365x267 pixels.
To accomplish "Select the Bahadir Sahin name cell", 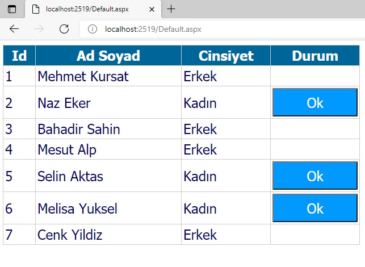I will tap(108, 129).
